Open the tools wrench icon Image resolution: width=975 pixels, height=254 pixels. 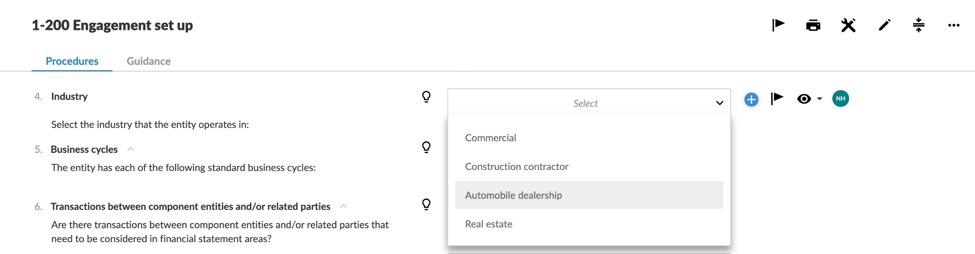click(x=848, y=25)
